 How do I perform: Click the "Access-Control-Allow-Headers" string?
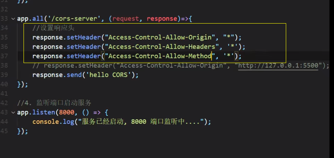162,47
